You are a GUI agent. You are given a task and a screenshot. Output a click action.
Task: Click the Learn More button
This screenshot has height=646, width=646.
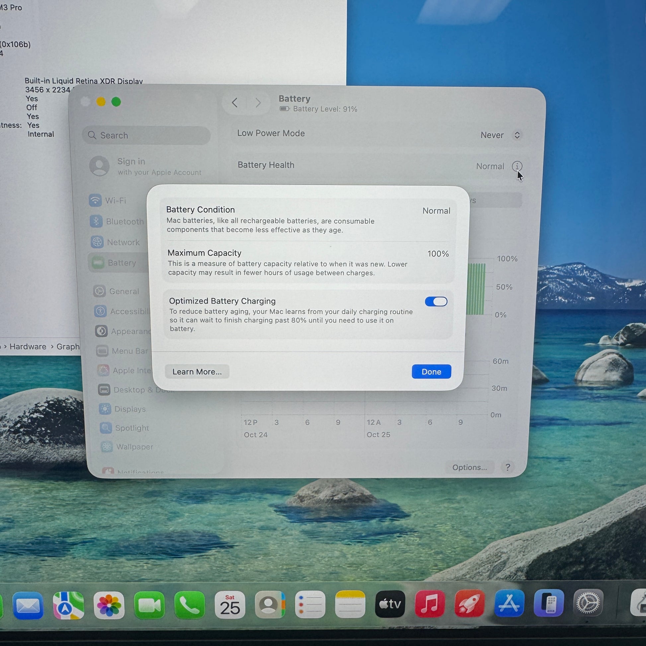[197, 371]
